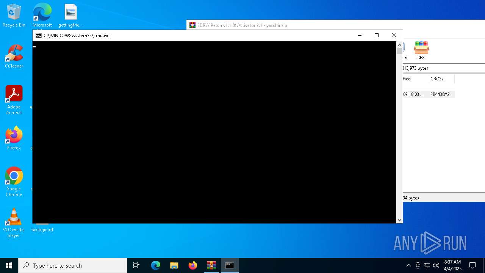The width and height of the screenshot is (485, 273).
Task: Open the Firefox desktop shortcut
Action: (14, 138)
